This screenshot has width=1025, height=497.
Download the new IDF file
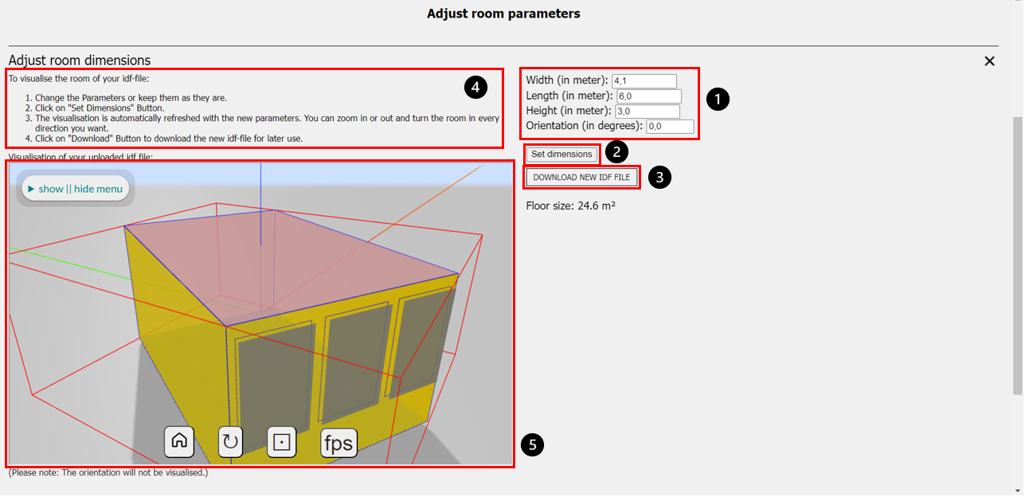coord(581,177)
